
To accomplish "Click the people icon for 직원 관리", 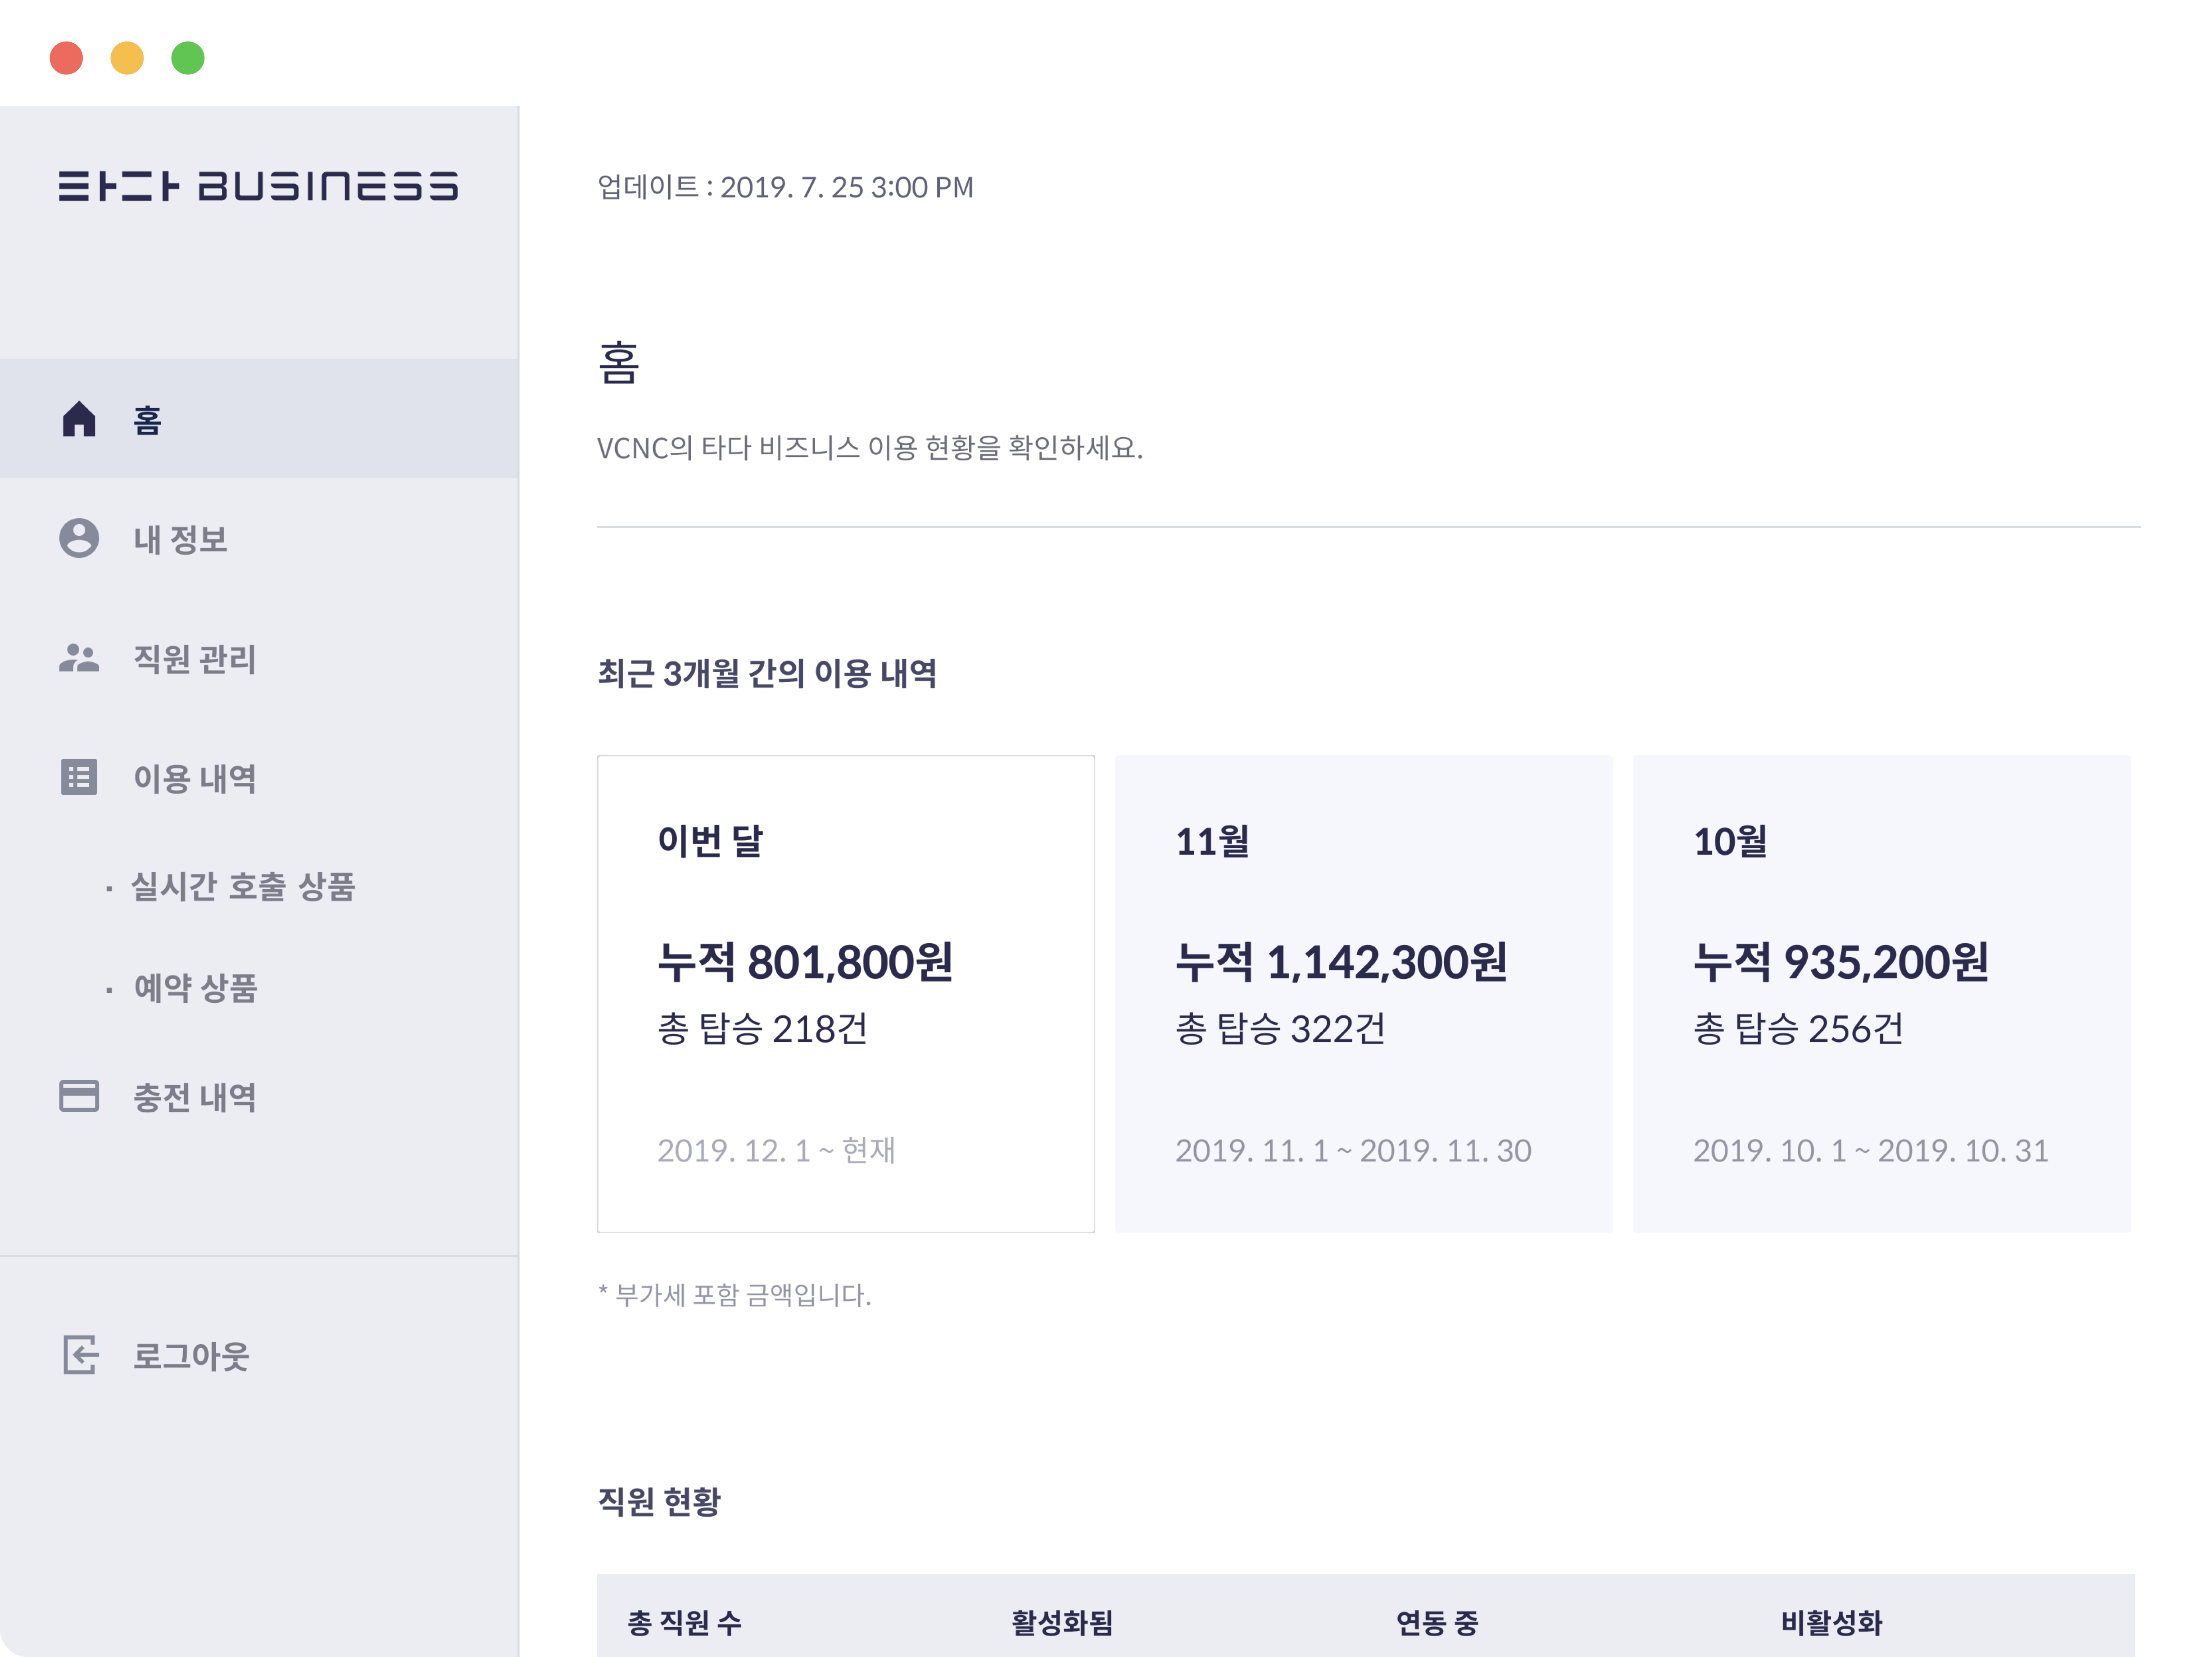I will 79,658.
